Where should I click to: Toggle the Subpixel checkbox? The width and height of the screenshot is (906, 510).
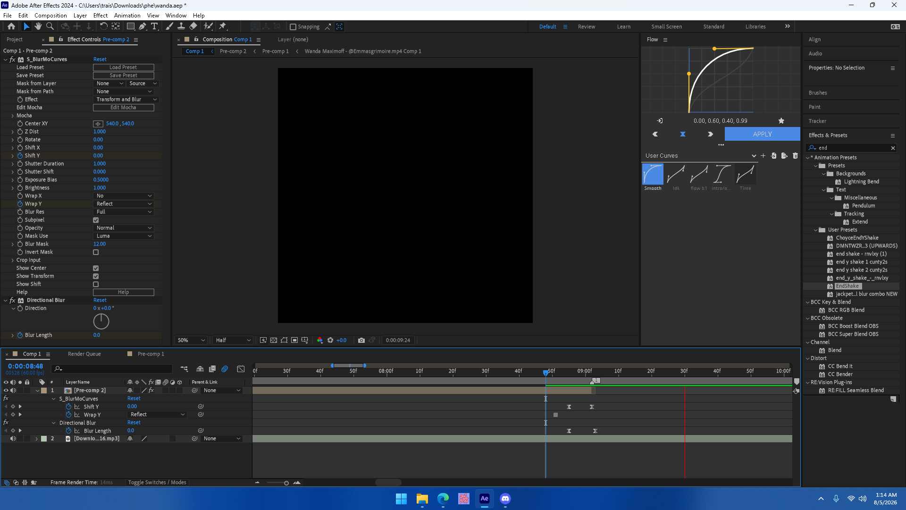[96, 220]
